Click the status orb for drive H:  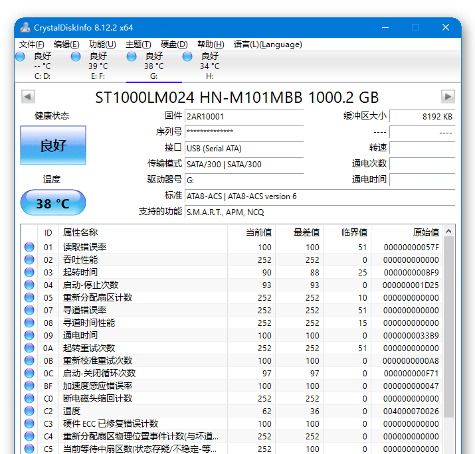tap(187, 56)
